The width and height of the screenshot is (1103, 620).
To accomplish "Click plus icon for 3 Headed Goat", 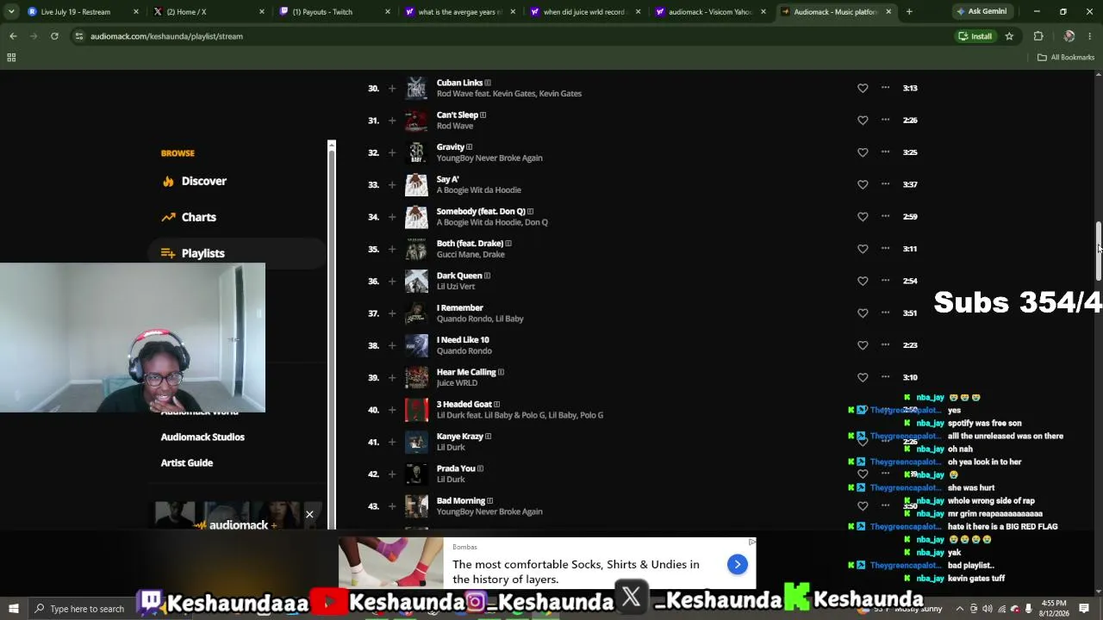I will coord(392,410).
